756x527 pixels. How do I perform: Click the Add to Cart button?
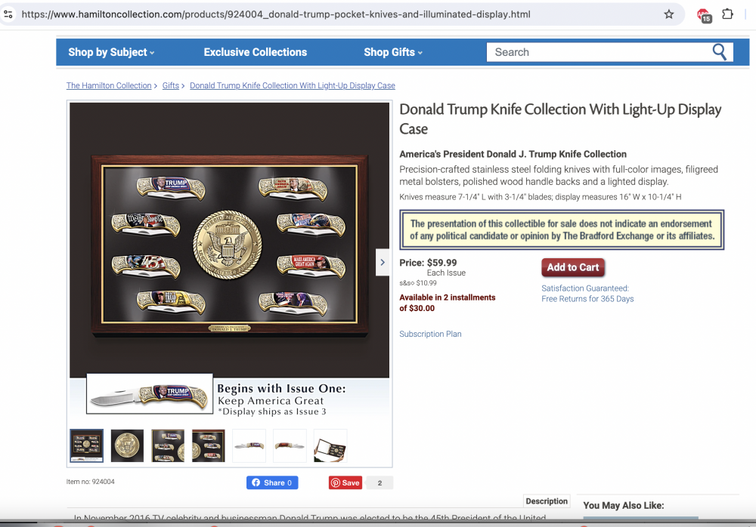pos(573,267)
